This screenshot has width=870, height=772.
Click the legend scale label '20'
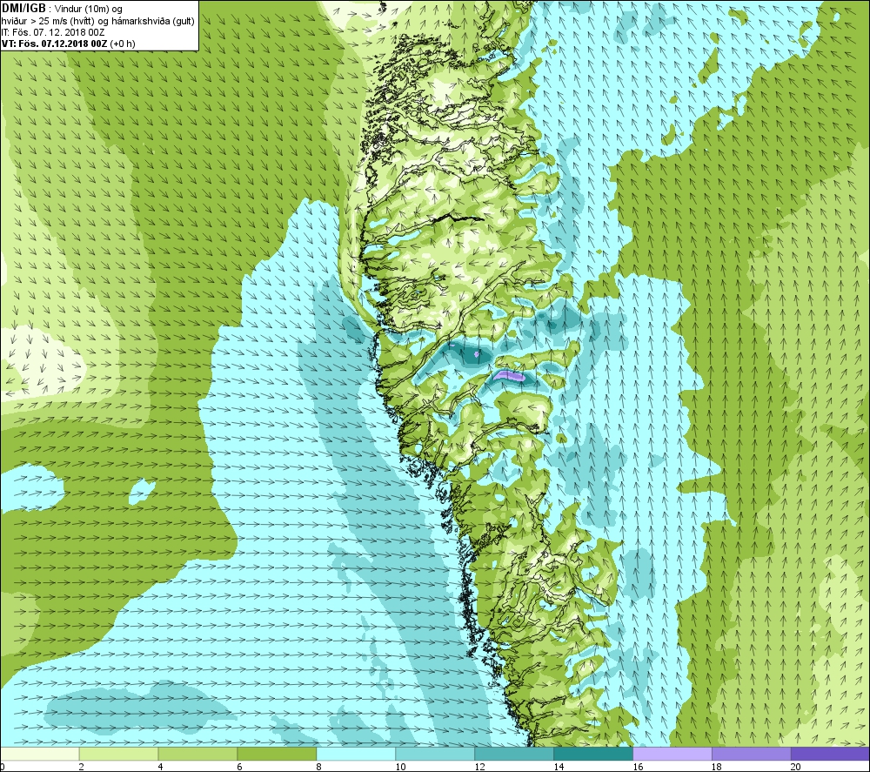point(796,767)
